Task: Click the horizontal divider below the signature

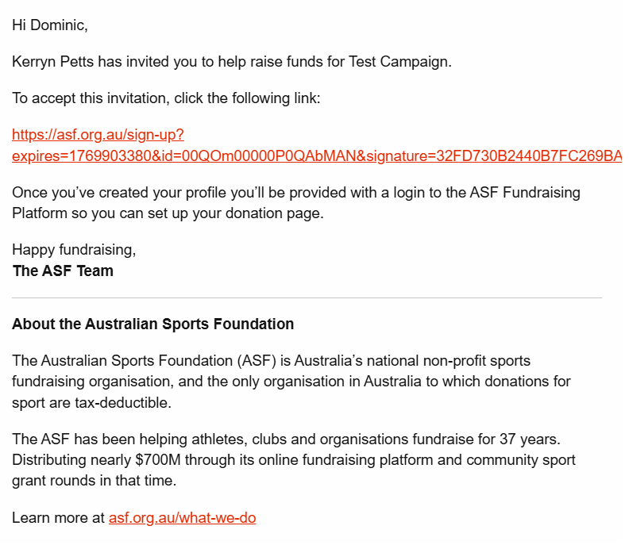Action: point(307,297)
